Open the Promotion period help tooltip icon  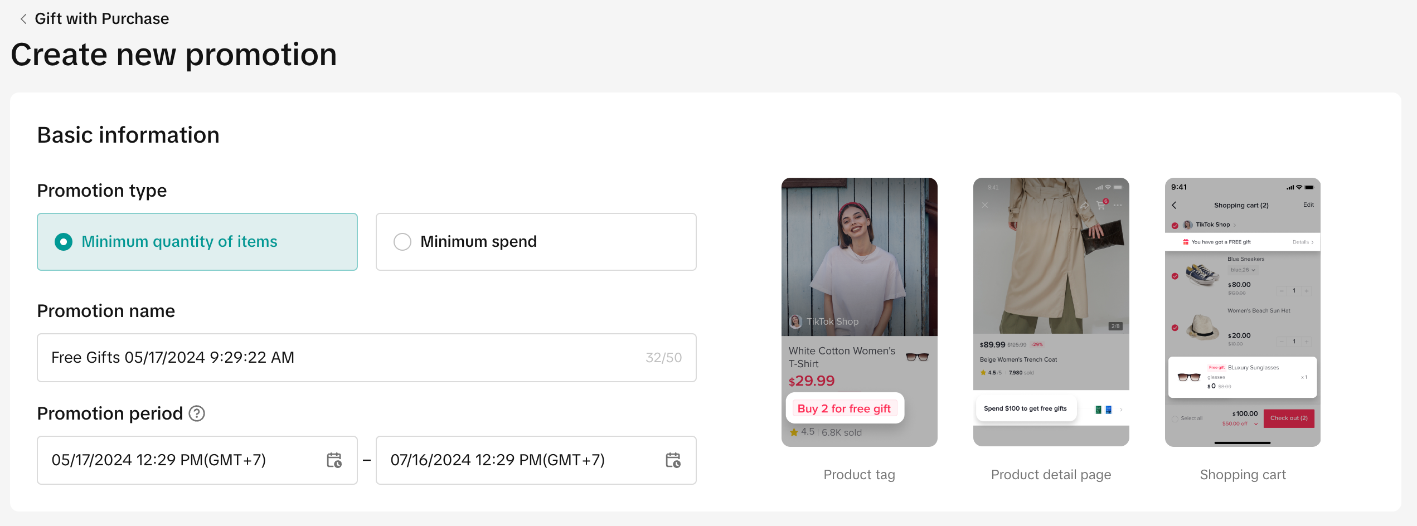[x=197, y=413]
